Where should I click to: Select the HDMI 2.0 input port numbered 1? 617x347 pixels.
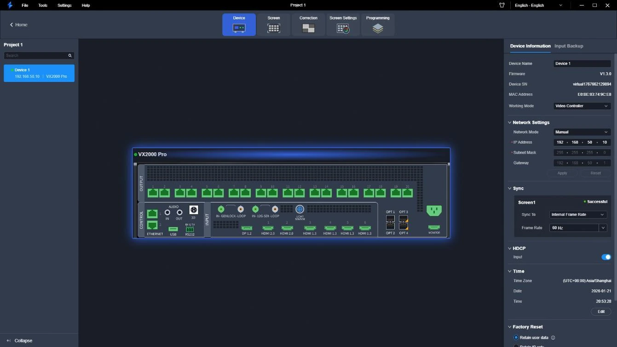(268, 228)
